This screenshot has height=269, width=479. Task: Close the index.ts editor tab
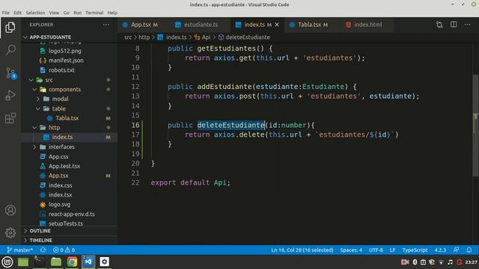[277, 25]
